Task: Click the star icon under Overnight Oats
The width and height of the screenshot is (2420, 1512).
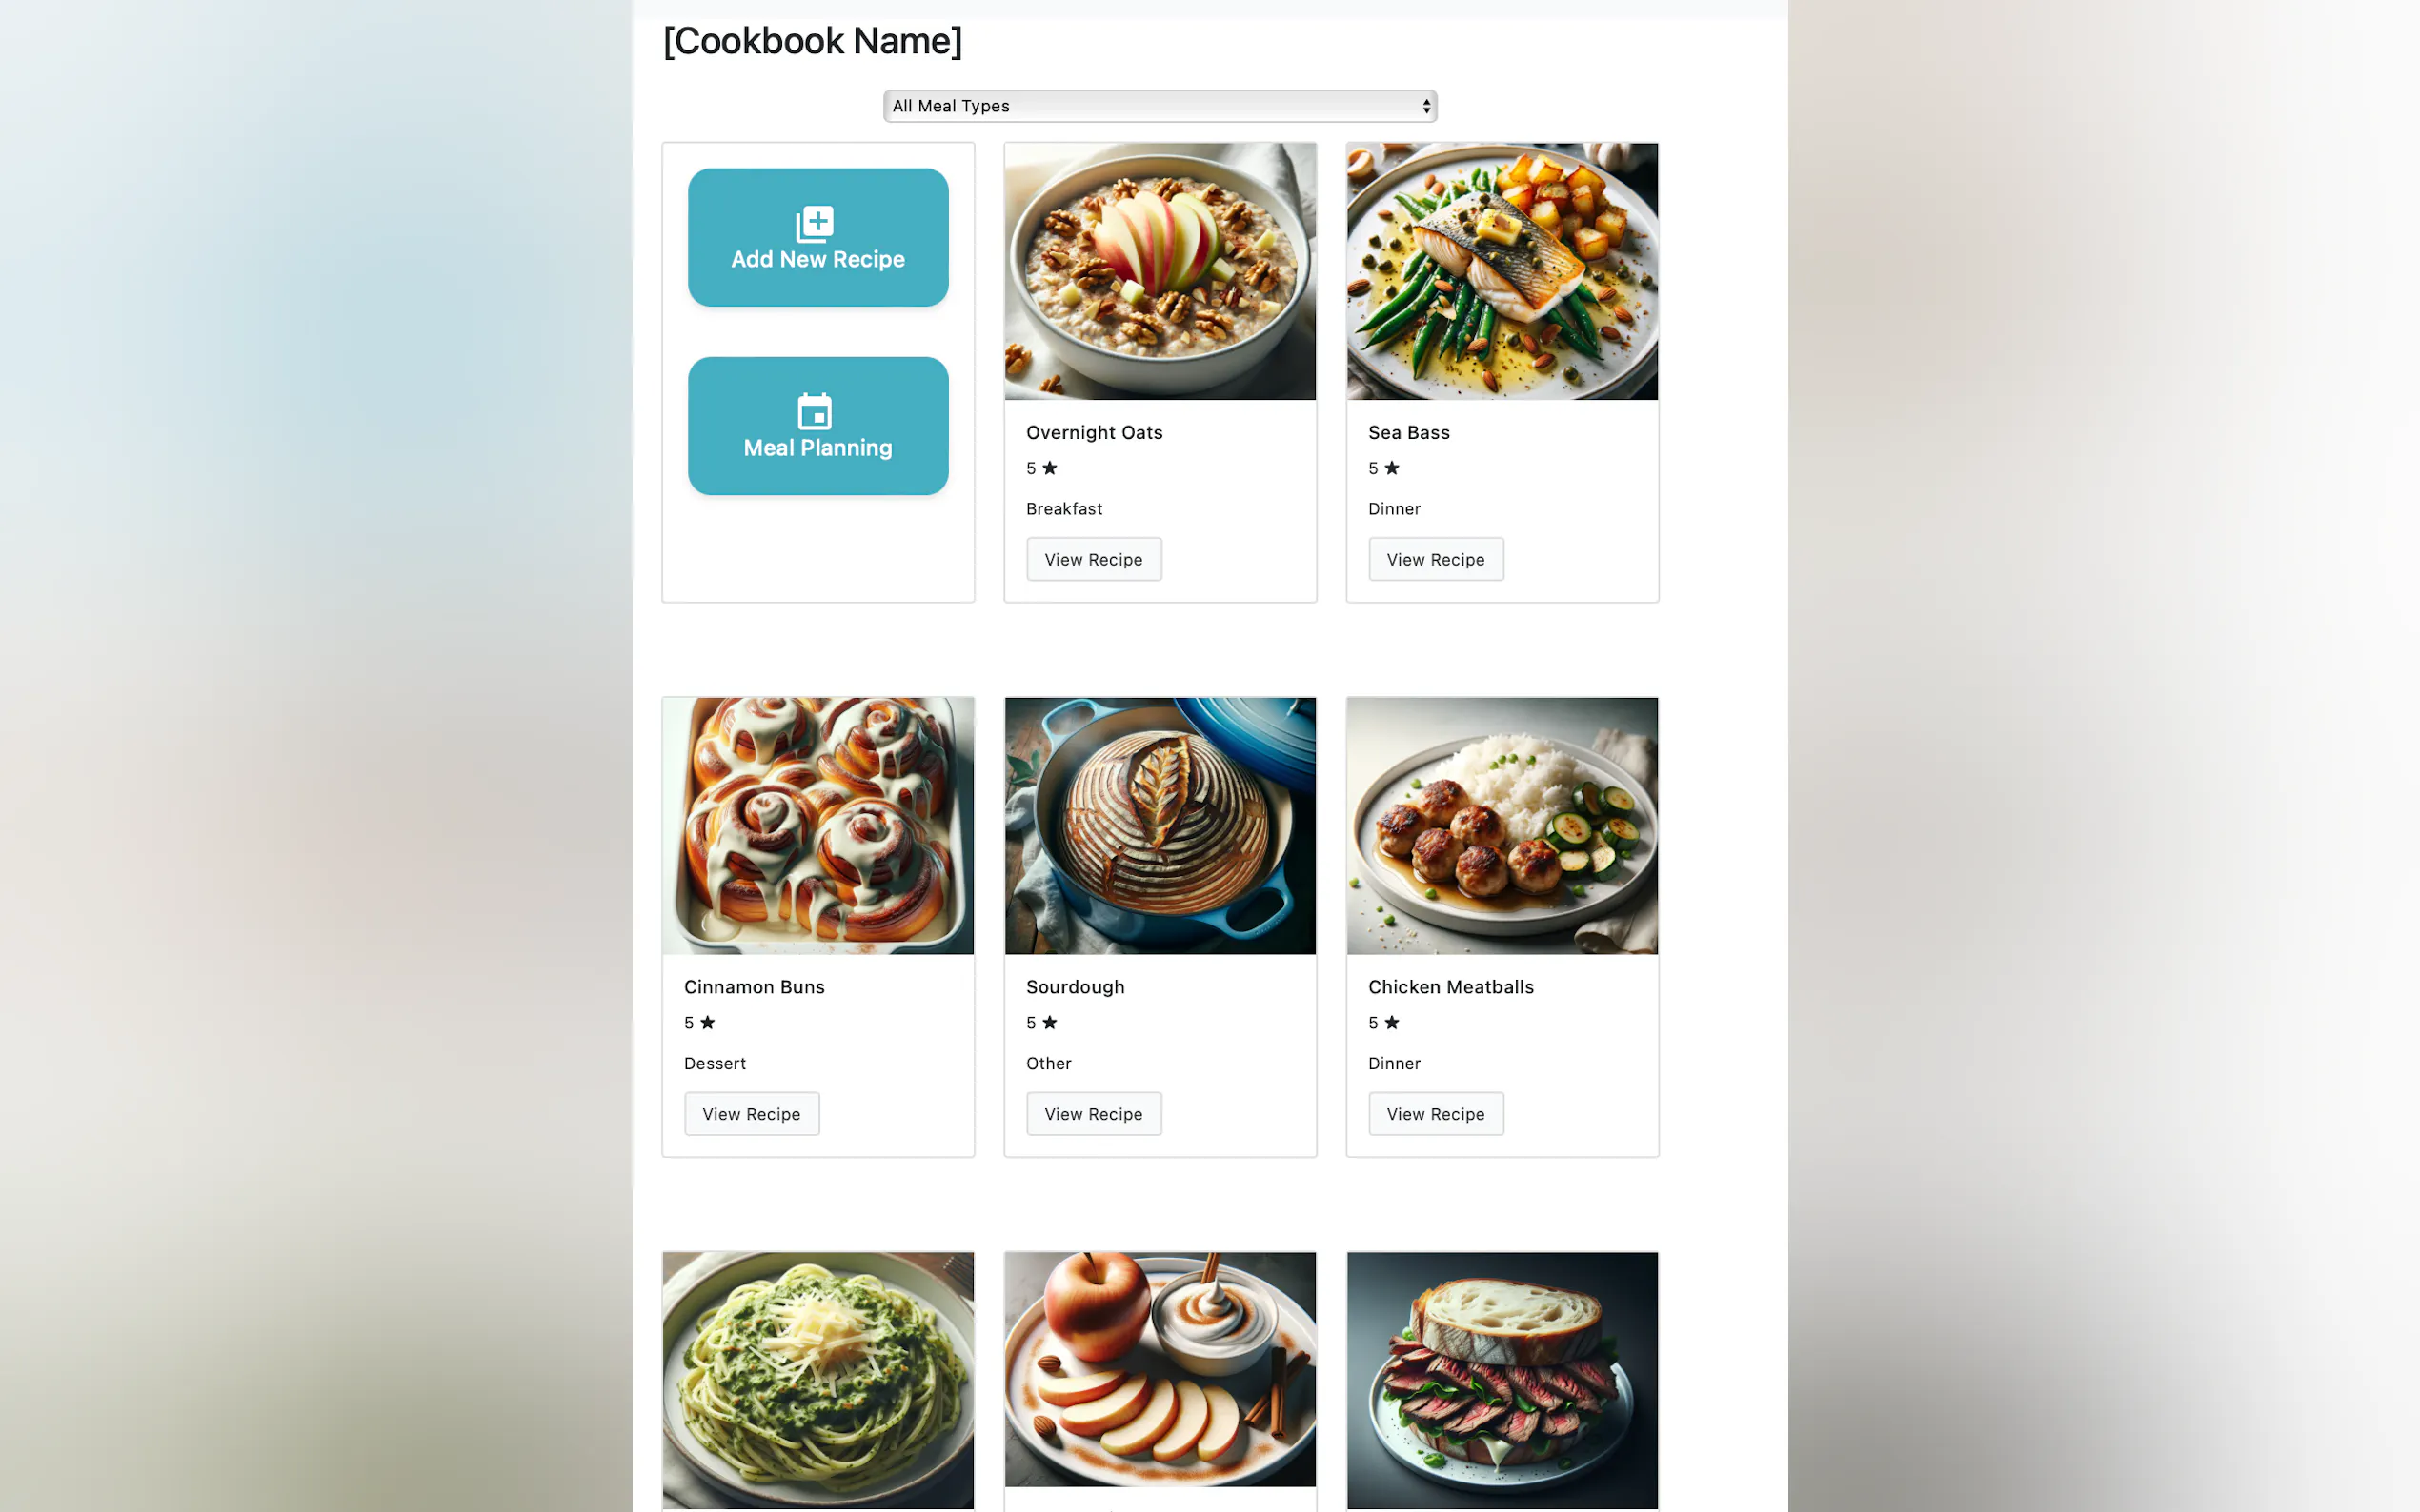Action: pyautogui.click(x=1049, y=468)
